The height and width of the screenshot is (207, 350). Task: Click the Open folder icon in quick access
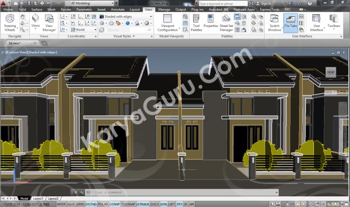pyautogui.click(x=22, y=3)
